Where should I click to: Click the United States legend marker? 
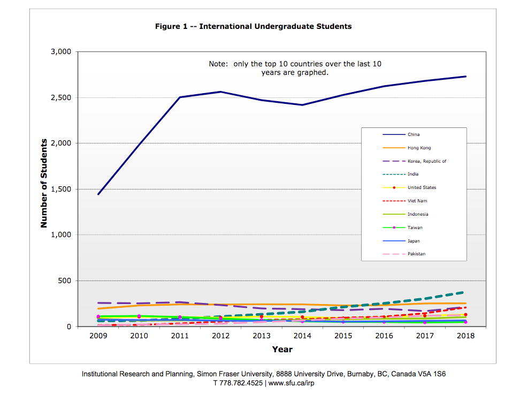[x=394, y=187]
